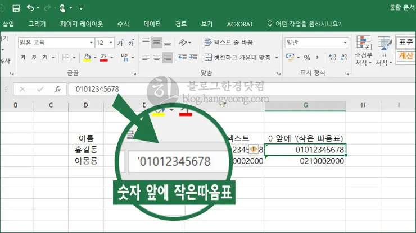Click the text orientation icon

tap(183, 43)
